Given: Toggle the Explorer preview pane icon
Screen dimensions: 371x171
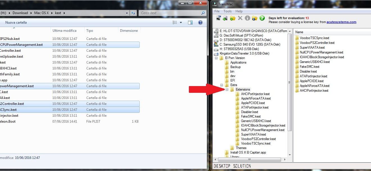Looking at the screenshot, I should coord(190,22).
